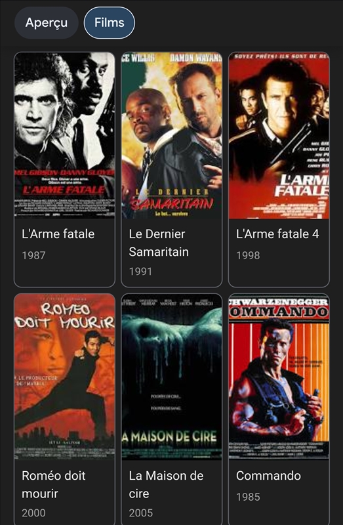Screen dimensions: 343x525
Task: Open the L'Arme fatale 1987 poster
Action: (64, 136)
